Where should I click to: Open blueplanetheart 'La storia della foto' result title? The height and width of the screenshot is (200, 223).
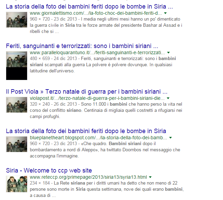86,131
